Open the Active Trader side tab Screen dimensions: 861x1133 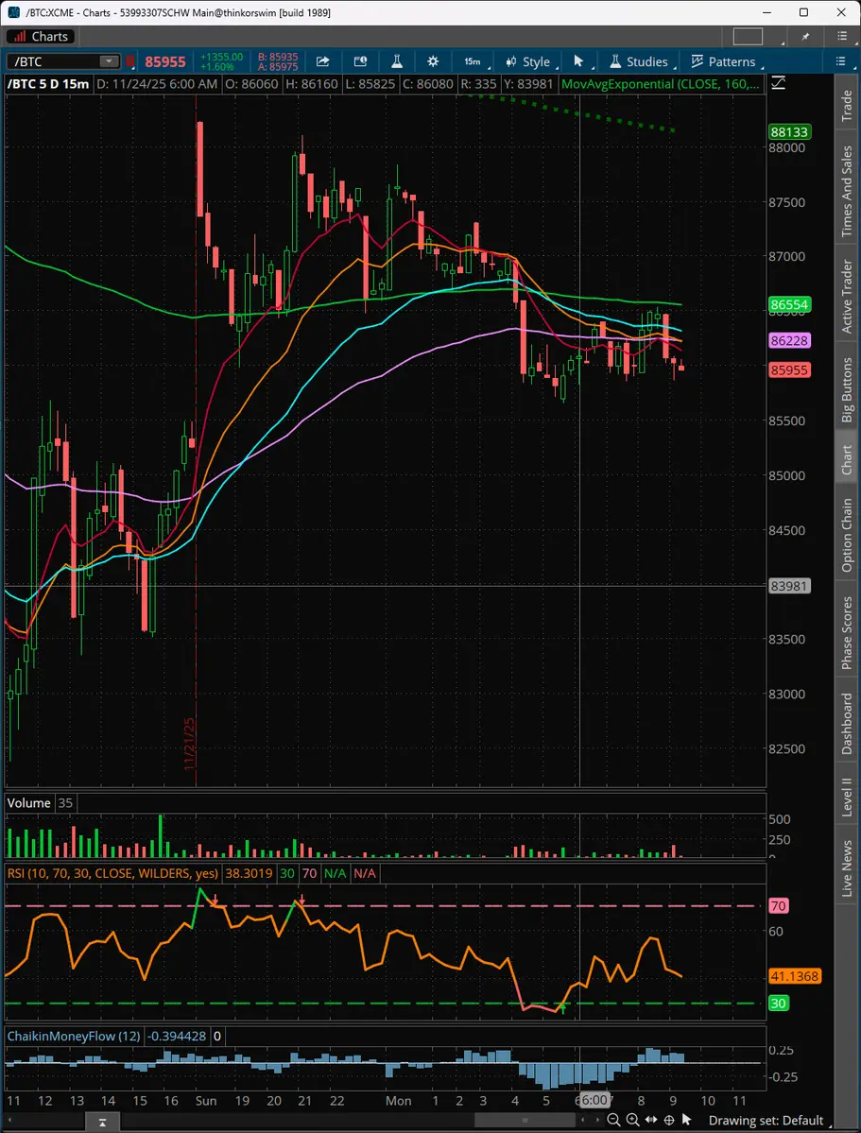[x=847, y=297]
